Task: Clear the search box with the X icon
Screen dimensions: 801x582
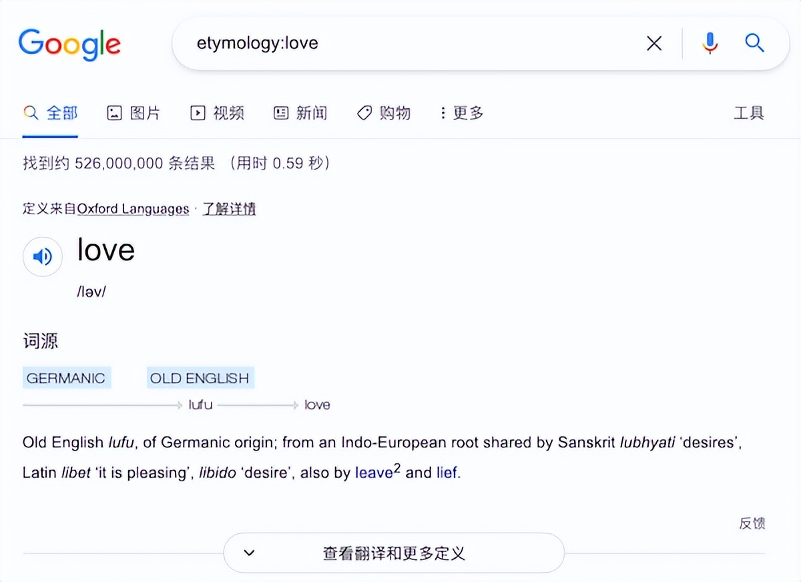Action: pyautogui.click(x=653, y=43)
